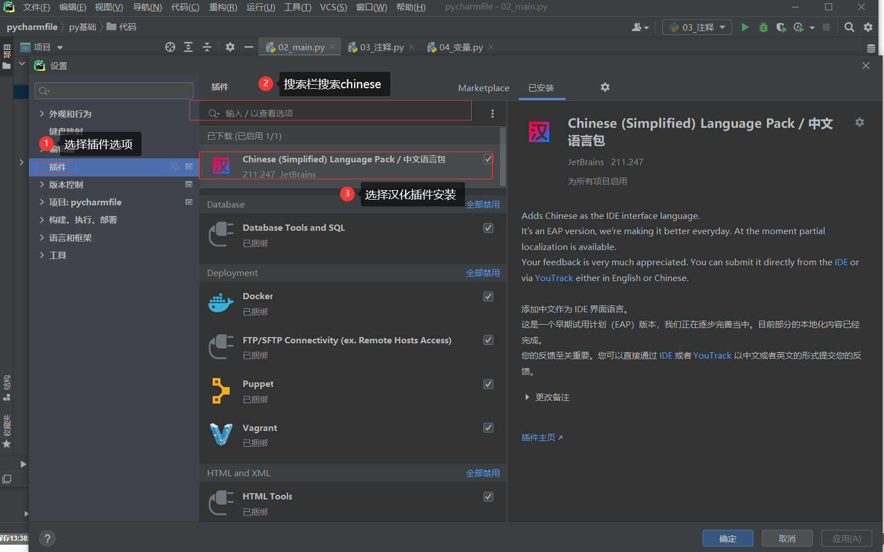Run the 03_注释 configuration with play icon

coord(745,27)
